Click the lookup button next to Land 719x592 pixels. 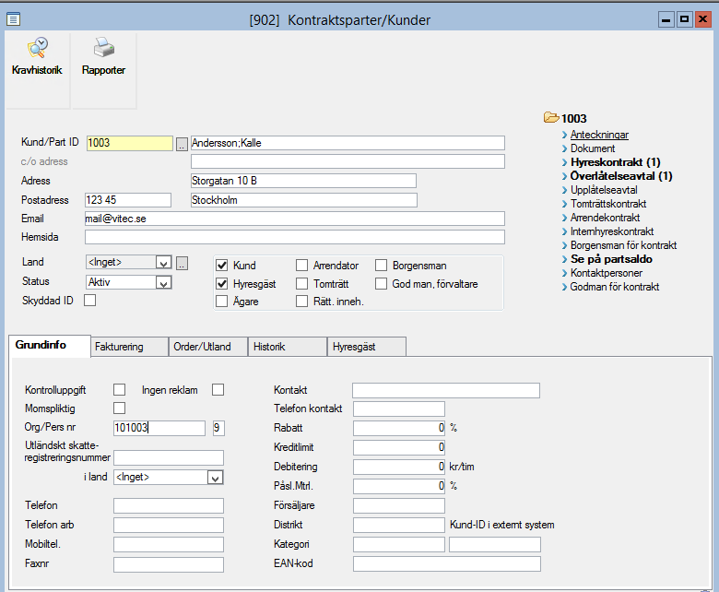tap(182, 263)
